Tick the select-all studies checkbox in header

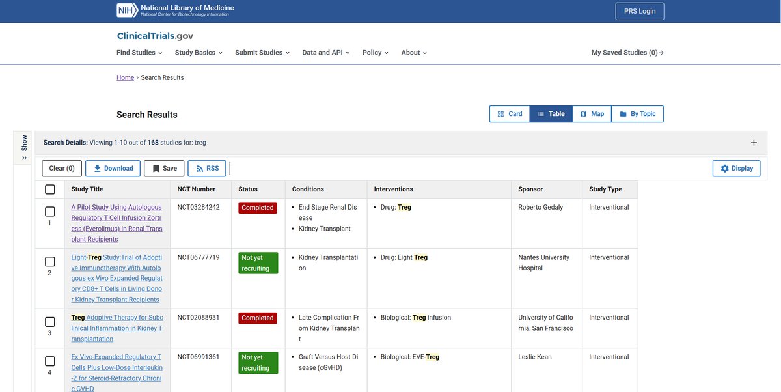coord(50,189)
